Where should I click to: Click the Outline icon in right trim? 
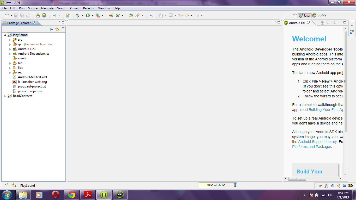coord(352,32)
